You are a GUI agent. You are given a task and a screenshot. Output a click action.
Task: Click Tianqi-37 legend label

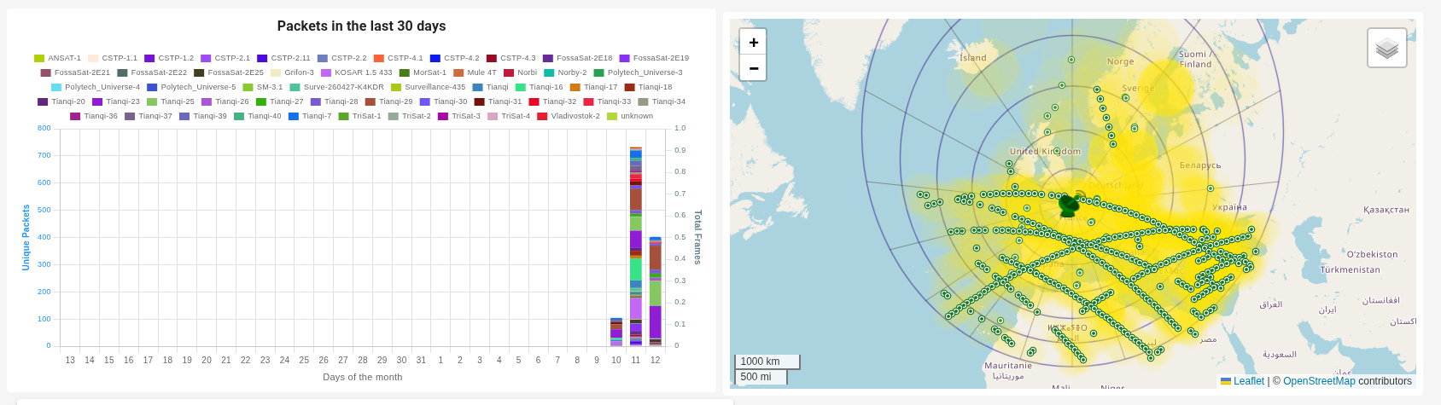(x=155, y=116)
